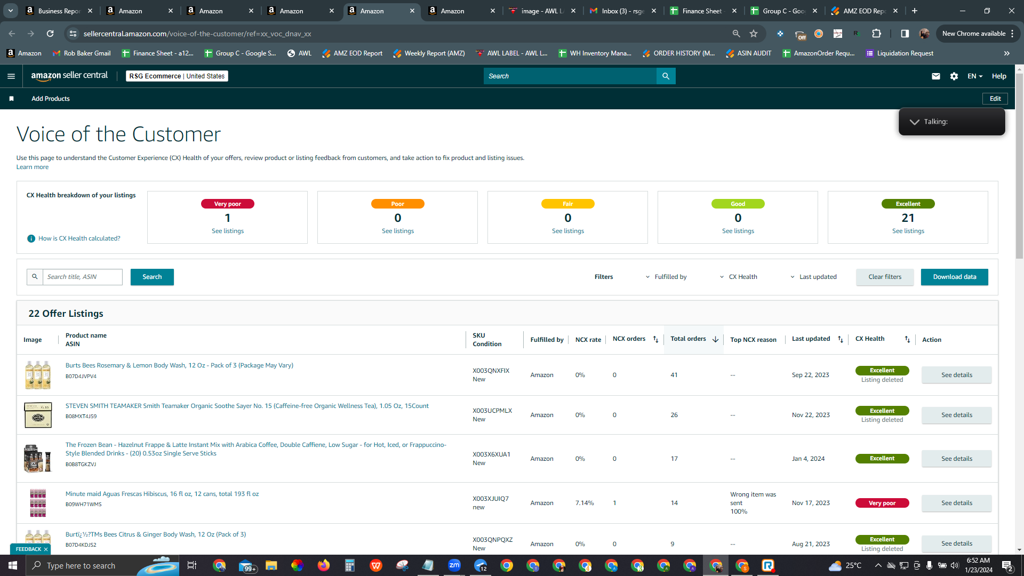Open the Windows Start menu

[x=13, y=565]
